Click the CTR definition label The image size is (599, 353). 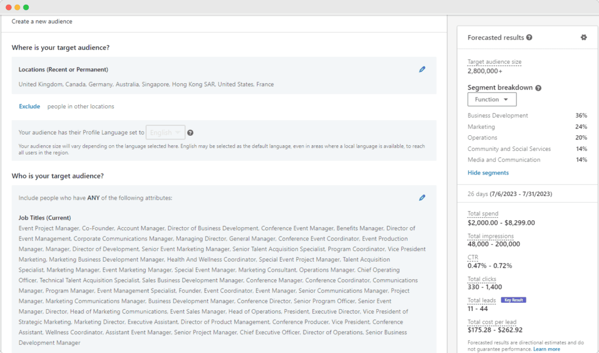pos(473,257)
